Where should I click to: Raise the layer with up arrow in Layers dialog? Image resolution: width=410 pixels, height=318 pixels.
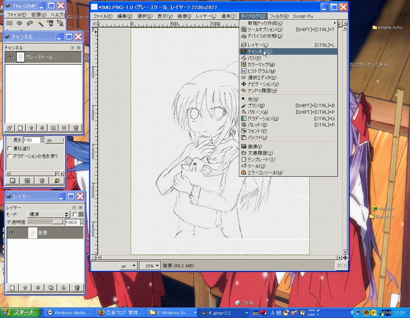(25, 287)
